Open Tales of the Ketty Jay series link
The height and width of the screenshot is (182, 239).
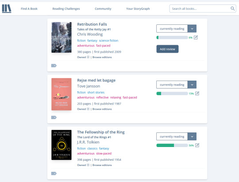click(x=94, y=29)
